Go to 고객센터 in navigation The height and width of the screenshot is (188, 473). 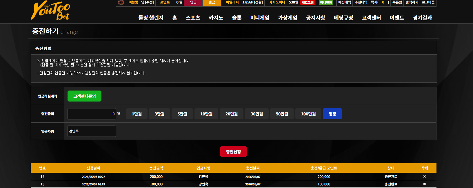pos(371,18)
